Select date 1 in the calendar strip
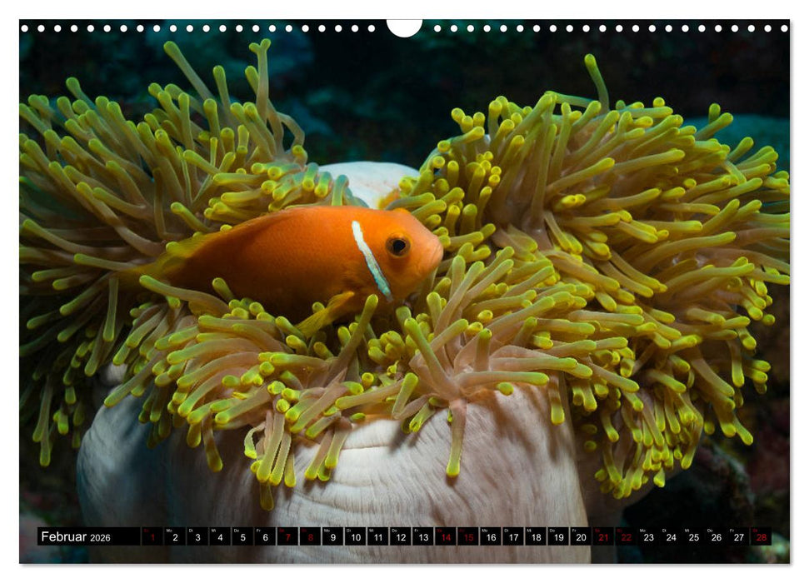This screenshot has height=583, width=809. [152, 537]
